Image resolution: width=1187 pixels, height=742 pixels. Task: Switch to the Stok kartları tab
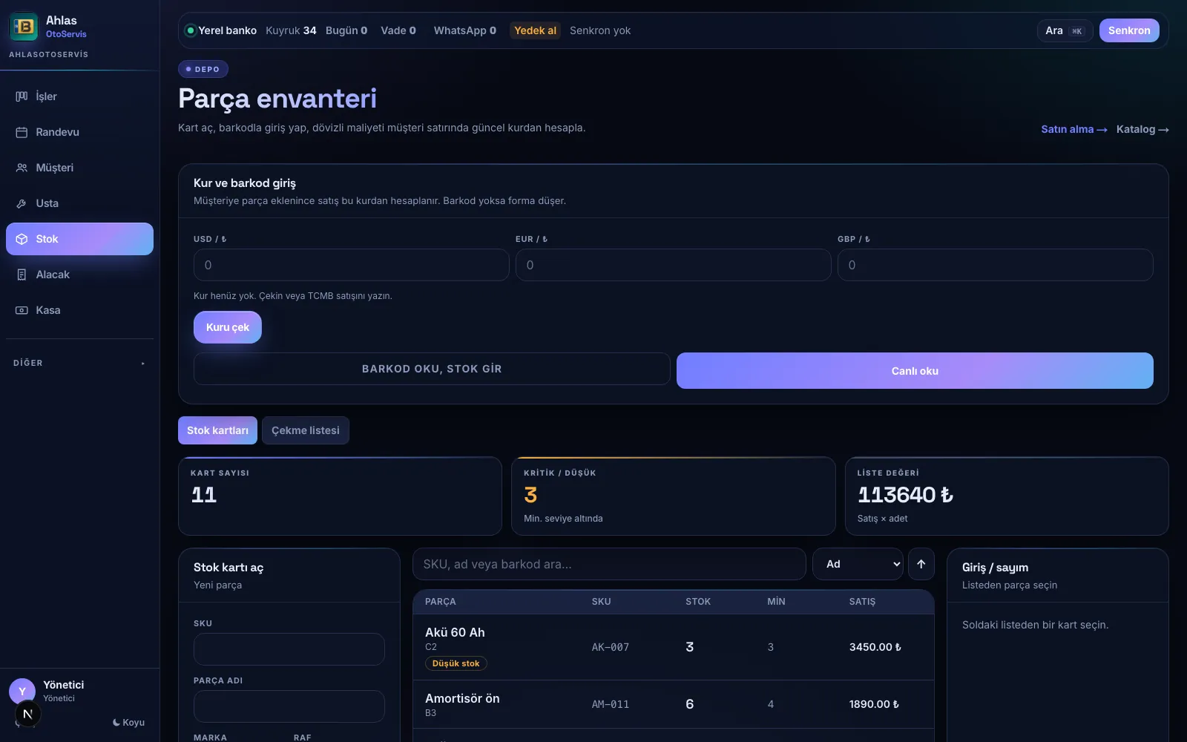click(217, 430)
